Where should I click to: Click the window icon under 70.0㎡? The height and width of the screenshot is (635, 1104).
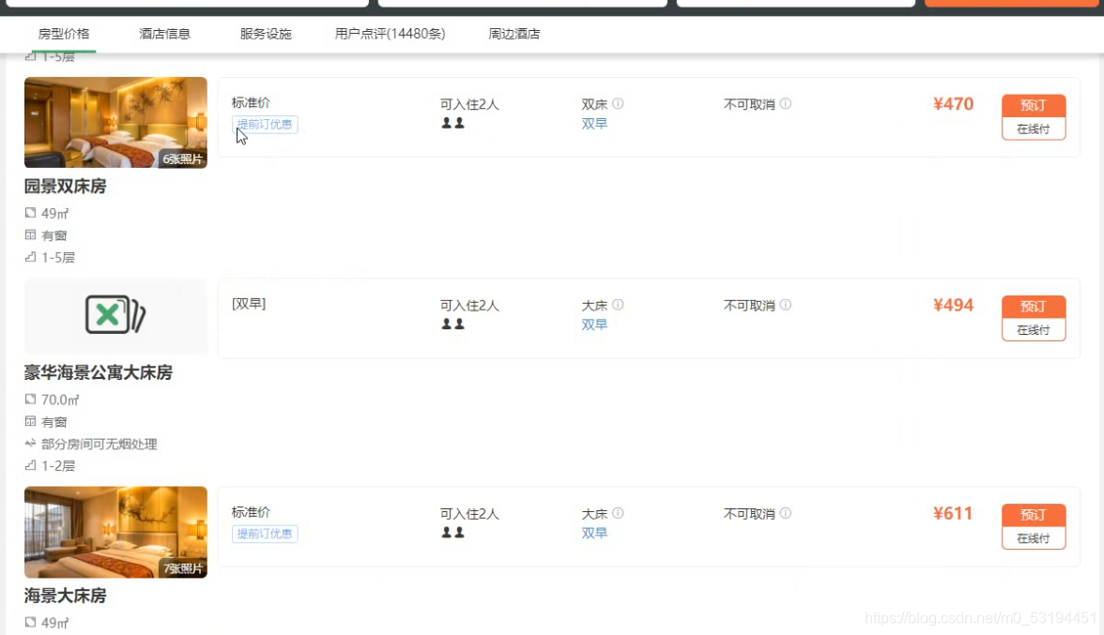tap(30, 421)
